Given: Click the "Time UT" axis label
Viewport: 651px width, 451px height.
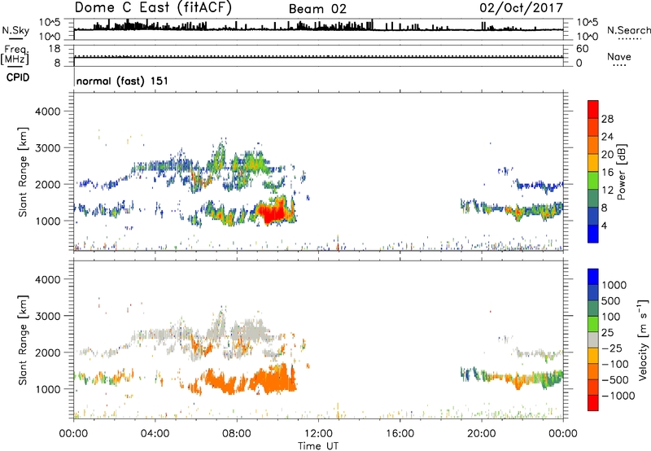Looking at the screenshot, I should pyautogui.click(x=318, y=446).
